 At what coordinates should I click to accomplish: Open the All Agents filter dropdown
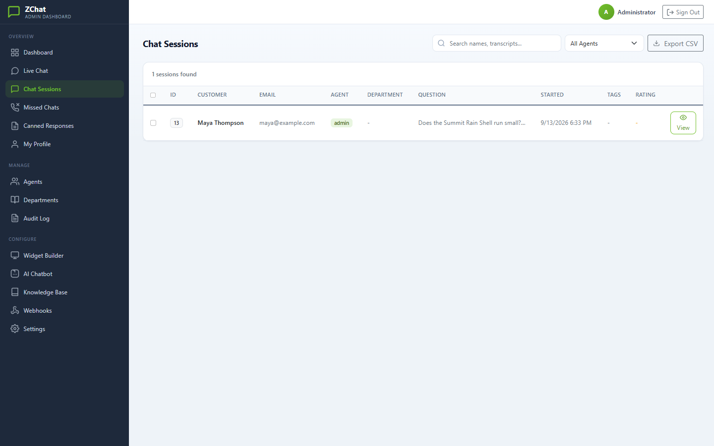pyautogui.click(x=604, y=43)
